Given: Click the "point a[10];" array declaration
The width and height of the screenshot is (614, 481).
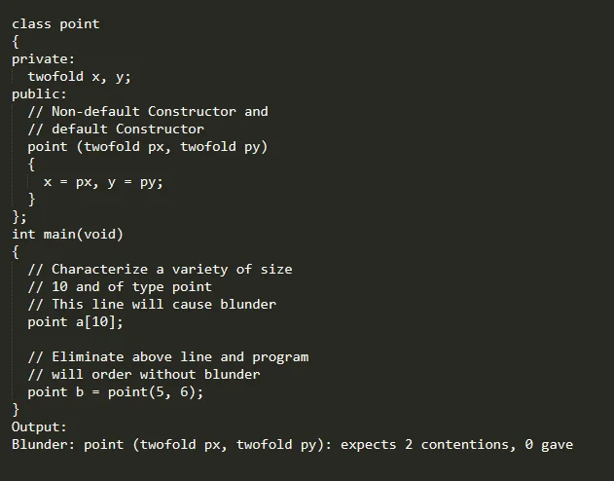Looking at the screenshot, I should pyautogui.click(x=75, y=322).
